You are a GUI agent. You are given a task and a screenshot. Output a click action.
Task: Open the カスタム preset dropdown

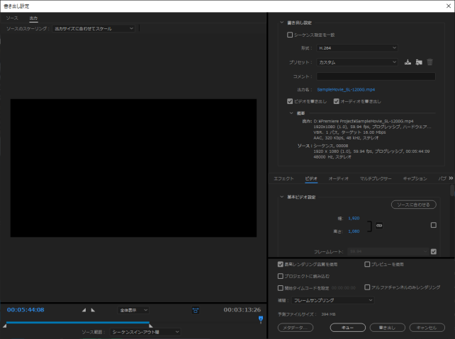coord(357,62)
